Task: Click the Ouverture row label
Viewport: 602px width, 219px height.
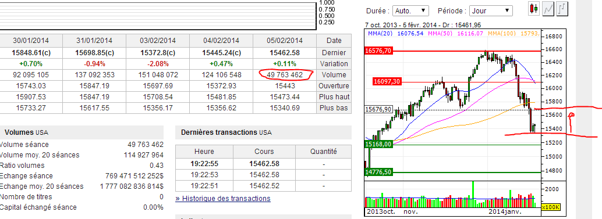Action: [x=334, y=86]
